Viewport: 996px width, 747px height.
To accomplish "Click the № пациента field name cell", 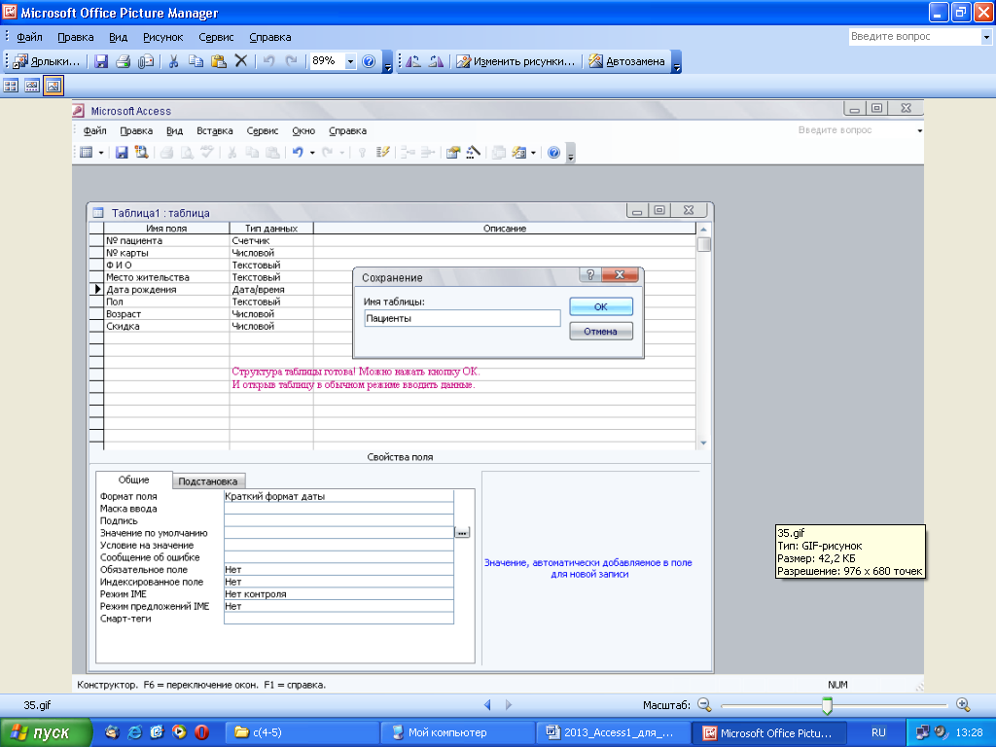I will (166, 241).
